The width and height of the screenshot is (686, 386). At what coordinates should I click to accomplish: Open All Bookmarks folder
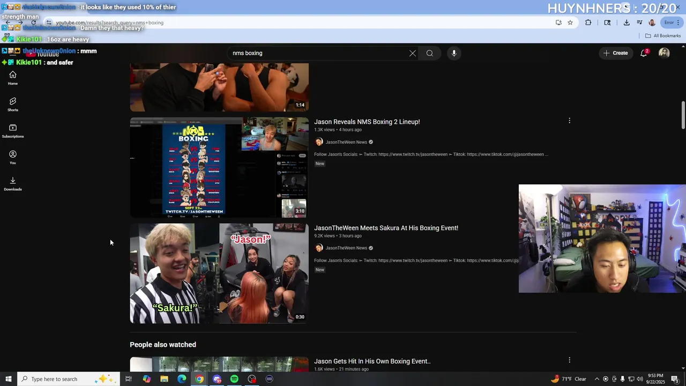[663, 36]
